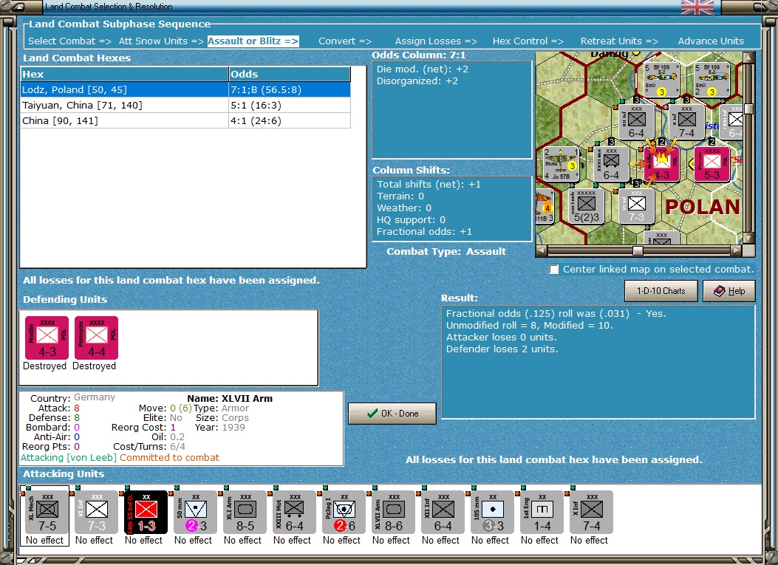Click the map horizontal scrollbar thumb
Screen dimensions: 778x565
tap(638, 250)
